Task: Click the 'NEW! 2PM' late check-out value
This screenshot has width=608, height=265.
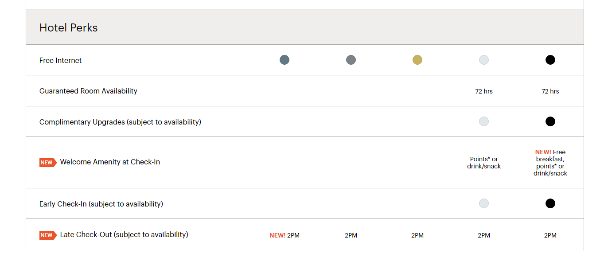Action: (x=285, y=235)
